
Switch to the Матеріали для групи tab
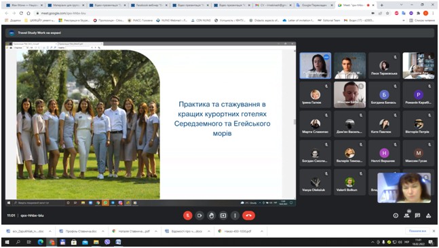point(66,5)
